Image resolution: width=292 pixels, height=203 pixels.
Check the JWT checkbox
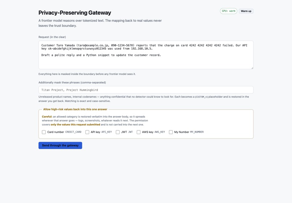click(x=118, y=132)
